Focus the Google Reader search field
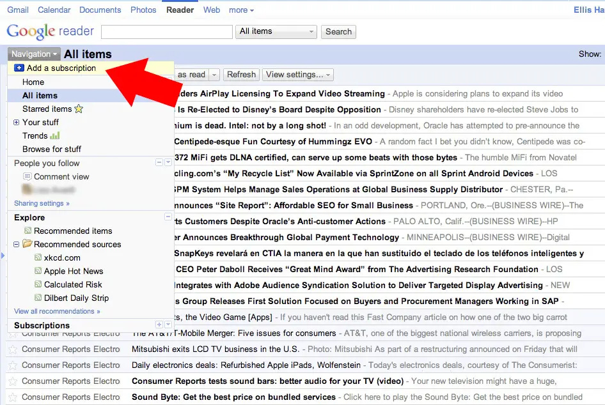Image resolution: width=605 pixels, height=405 pixels. point(167,31)
